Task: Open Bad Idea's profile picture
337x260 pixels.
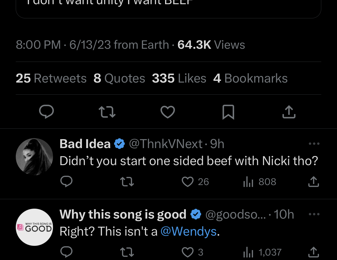Action: click(x=34, y=156)
